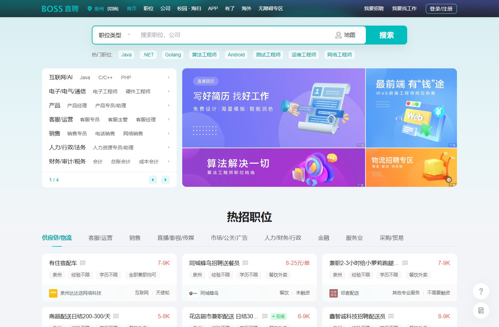Viewport: 499px width, 327px height.
Task: Open APP in top navigation
Action: (x=213, y=8)
